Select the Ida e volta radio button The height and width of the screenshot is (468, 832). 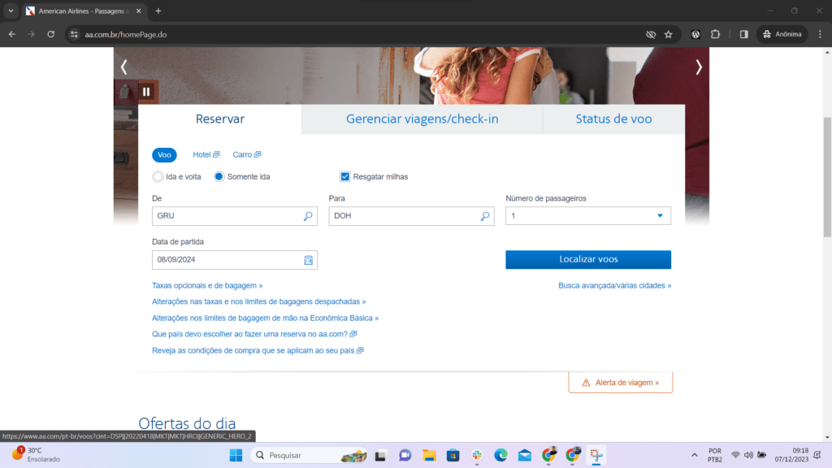click(x=158, y=176)
